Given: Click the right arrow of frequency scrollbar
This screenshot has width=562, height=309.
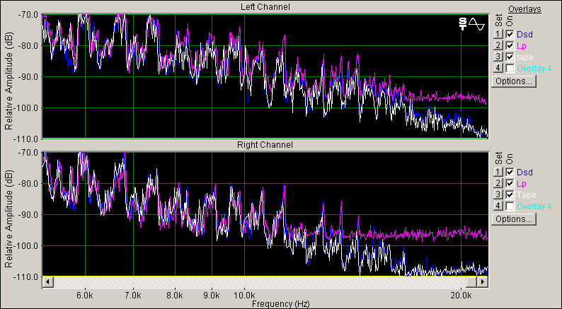Looking at the screenshot, I should click(483, 281).
